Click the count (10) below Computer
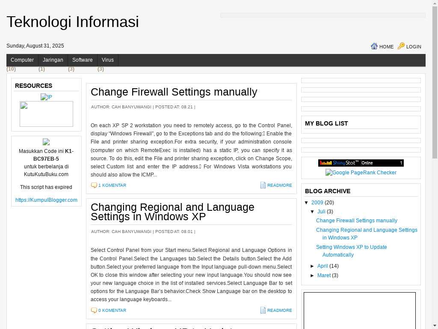 [x=11, y=69]
